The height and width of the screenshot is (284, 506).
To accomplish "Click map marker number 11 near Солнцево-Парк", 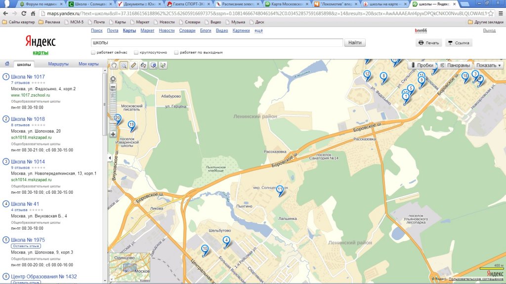I will pyautogui.click(x=280, y=190).
